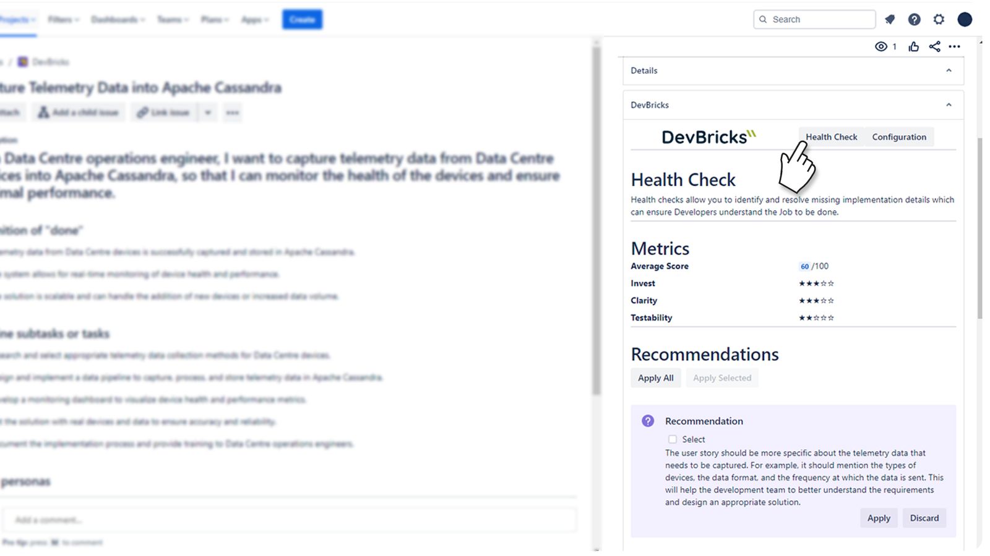Click the Metrics heading
The width and height of the screenshot is (990, 556).
(x=660, y=248)
